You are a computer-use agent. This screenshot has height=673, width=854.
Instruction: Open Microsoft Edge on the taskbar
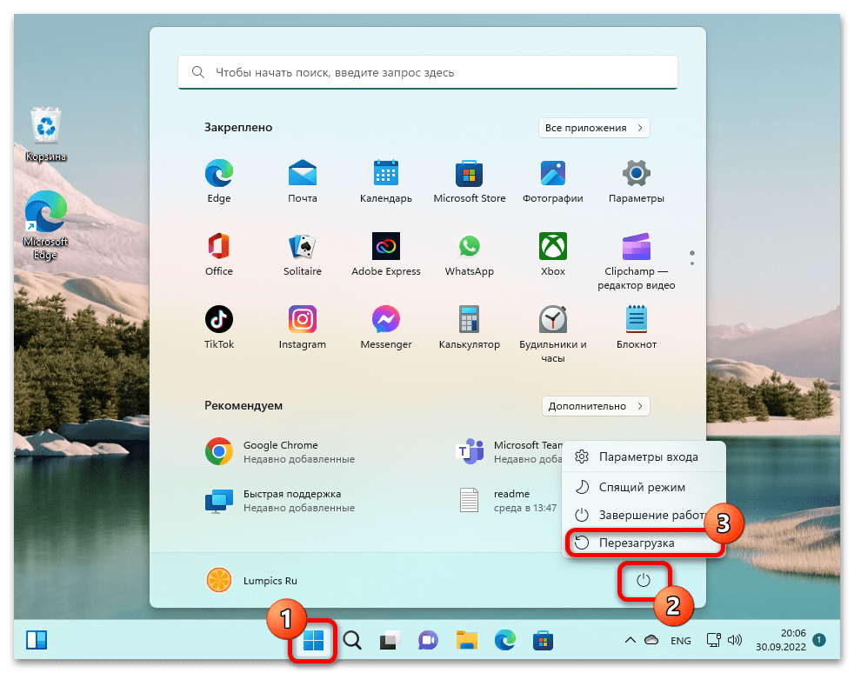tap(505, 640)
